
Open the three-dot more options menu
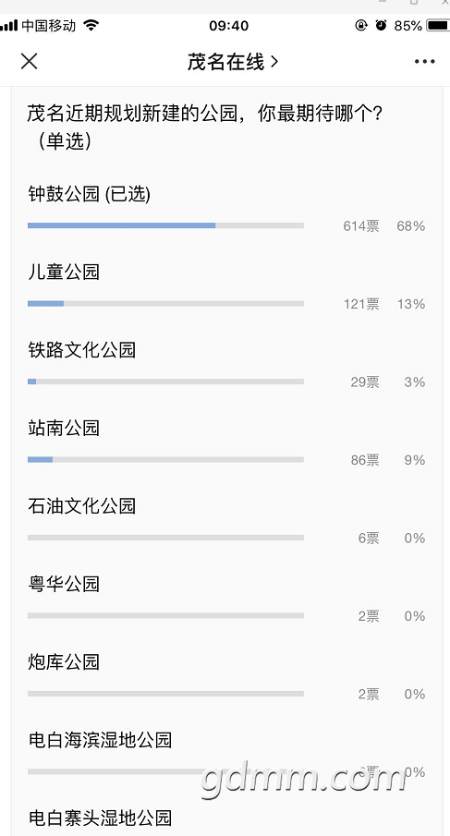[x=424, y=62]
